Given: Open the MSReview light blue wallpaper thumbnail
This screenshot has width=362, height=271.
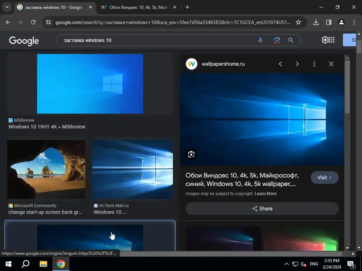Looking at the screenshot, I should (90, 84).
